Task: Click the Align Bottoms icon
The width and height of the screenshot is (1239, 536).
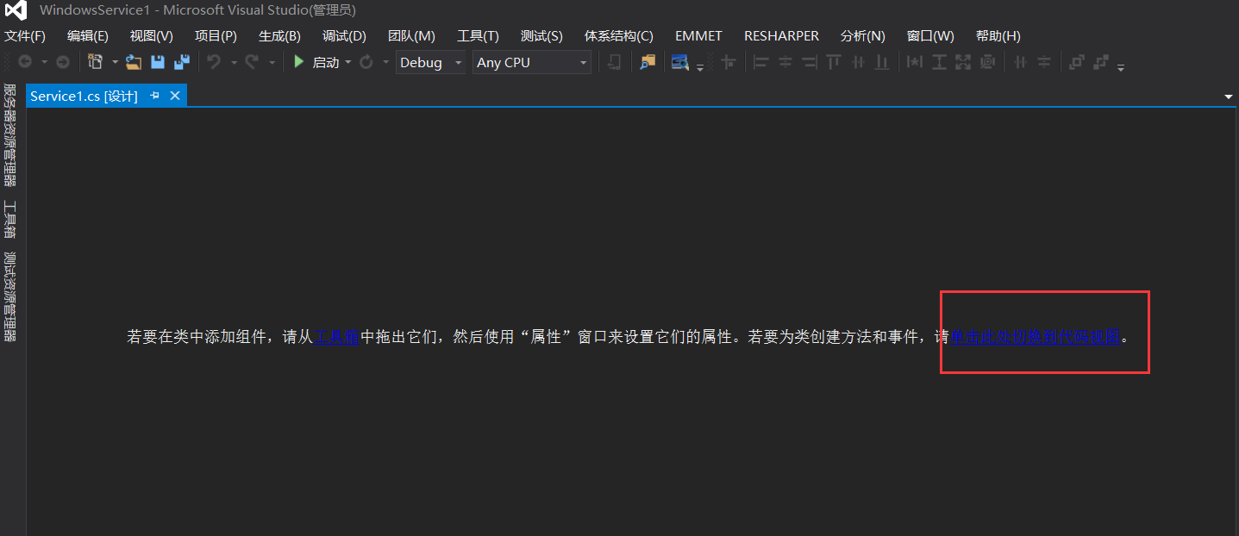Action: (x=881, y=62)
